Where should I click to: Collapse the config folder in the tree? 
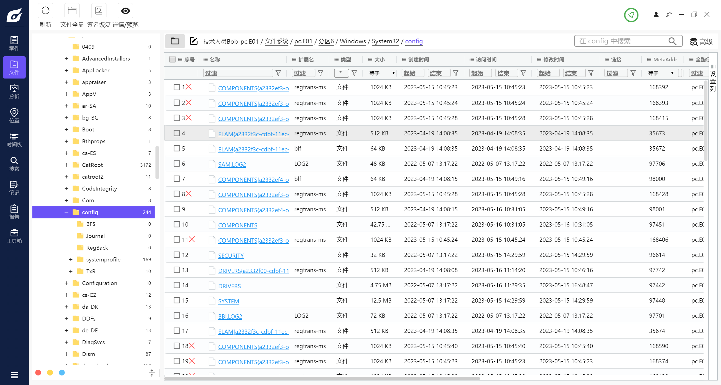[x=66, y=212]
